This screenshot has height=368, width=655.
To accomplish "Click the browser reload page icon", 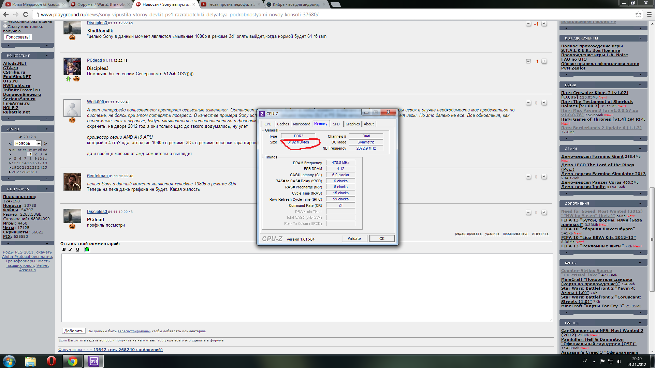I will click(x=26, y=14).
